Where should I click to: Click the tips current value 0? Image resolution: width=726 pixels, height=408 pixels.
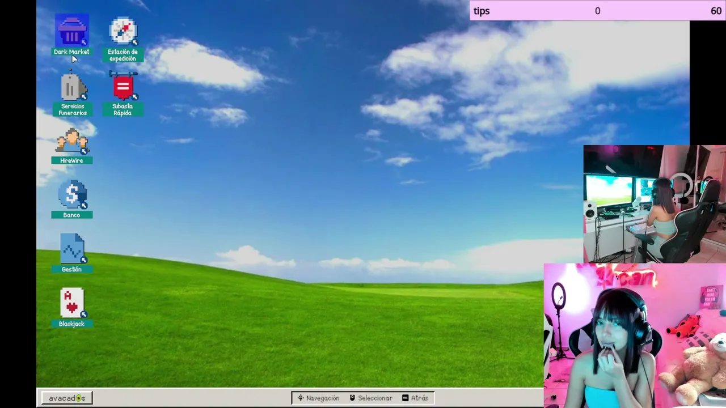pos(597,11)
